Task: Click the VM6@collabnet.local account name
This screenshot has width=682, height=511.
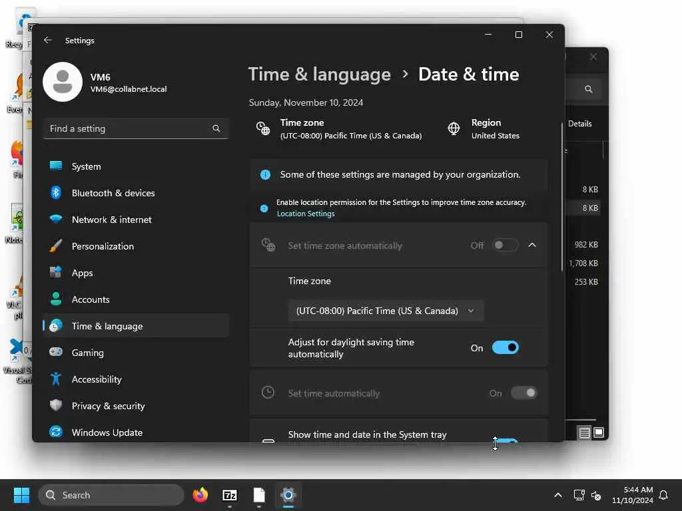Action: (x=129, y=89)
